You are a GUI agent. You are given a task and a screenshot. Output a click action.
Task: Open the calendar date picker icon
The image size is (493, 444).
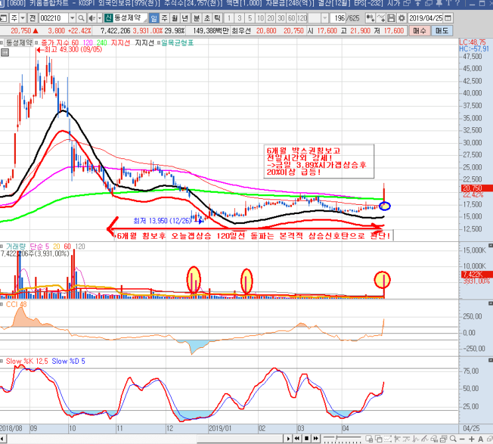(x=449, y=18)
